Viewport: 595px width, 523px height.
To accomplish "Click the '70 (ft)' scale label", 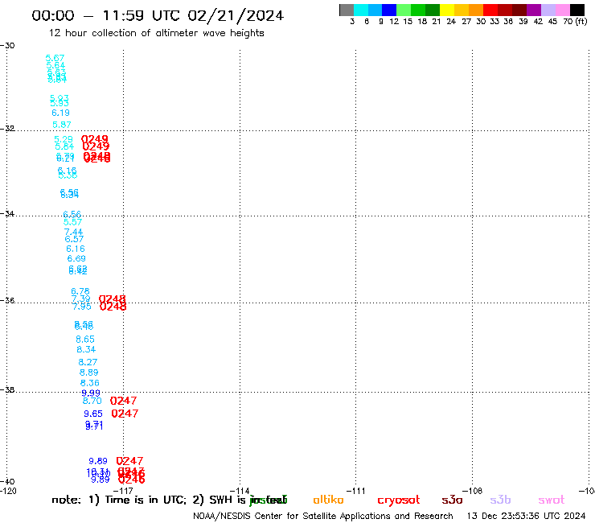I will tap(575, 22).
